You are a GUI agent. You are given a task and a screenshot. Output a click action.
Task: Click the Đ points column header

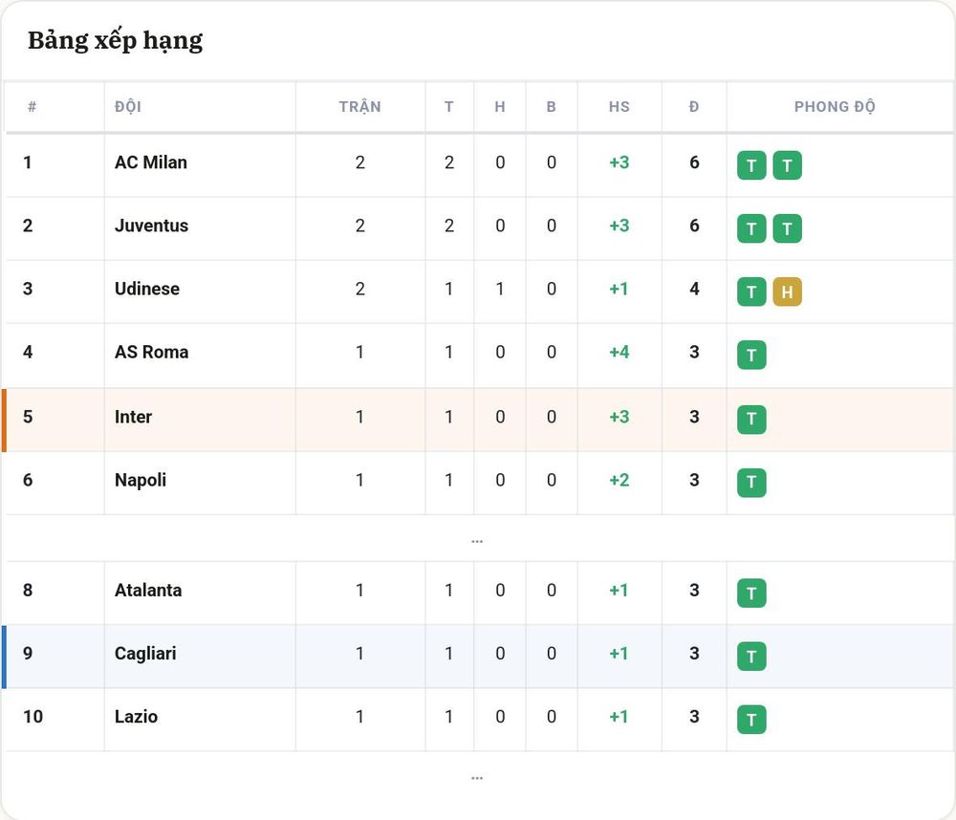[x=694, y=107]
